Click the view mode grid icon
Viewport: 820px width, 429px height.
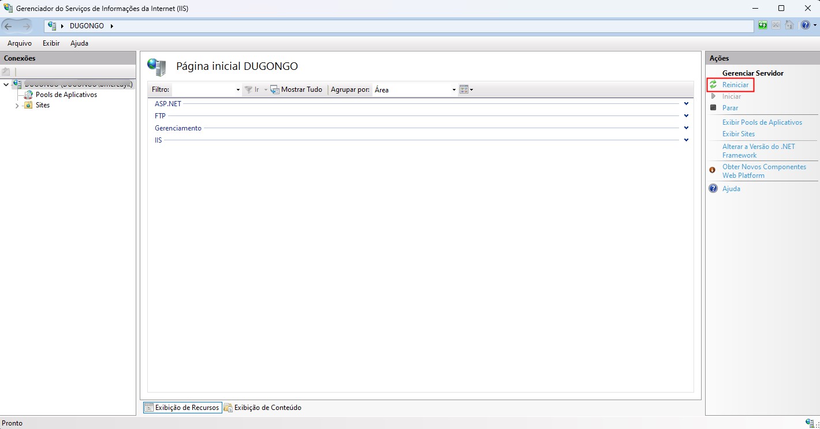(x=464, y=89)
